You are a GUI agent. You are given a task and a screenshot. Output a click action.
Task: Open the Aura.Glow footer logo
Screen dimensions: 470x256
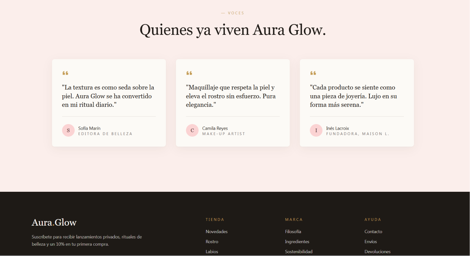[x=54, y=222]
